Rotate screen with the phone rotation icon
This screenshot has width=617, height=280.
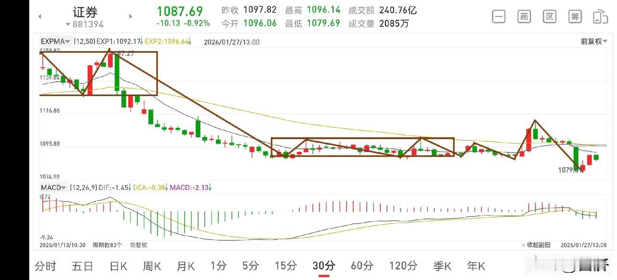click(600, 16)
